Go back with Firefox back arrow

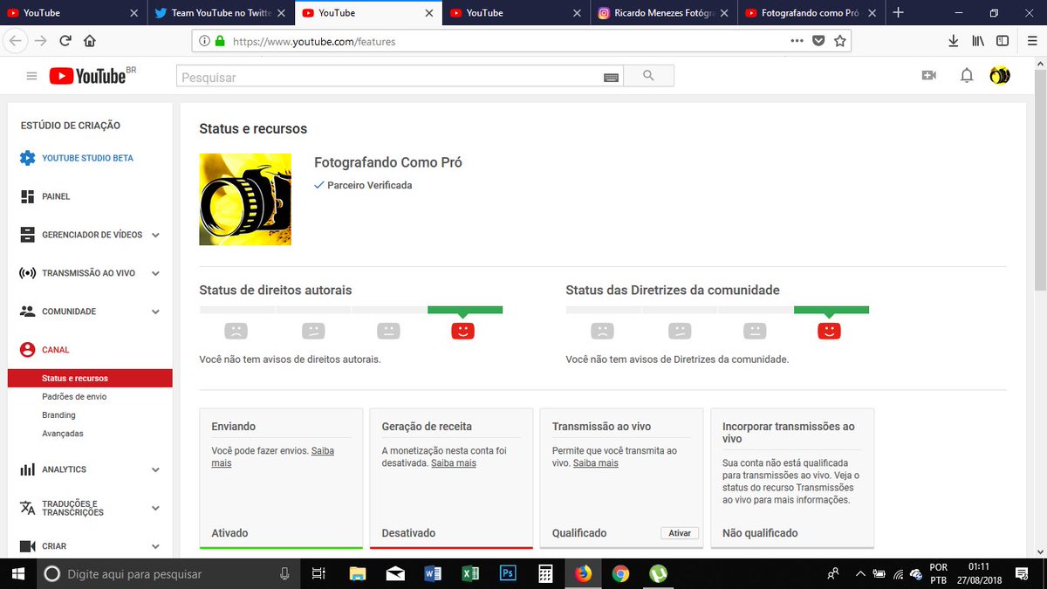click(x=14, y=40)
